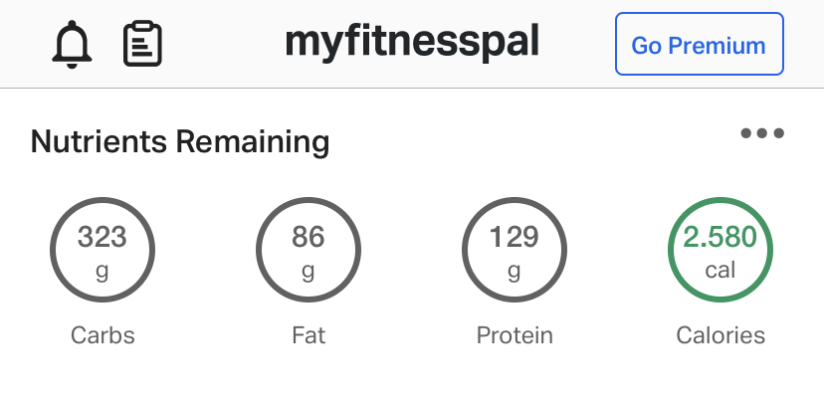Click the "g" unit below 129
This screenshot has width=824, height=408.
(515, 270)
